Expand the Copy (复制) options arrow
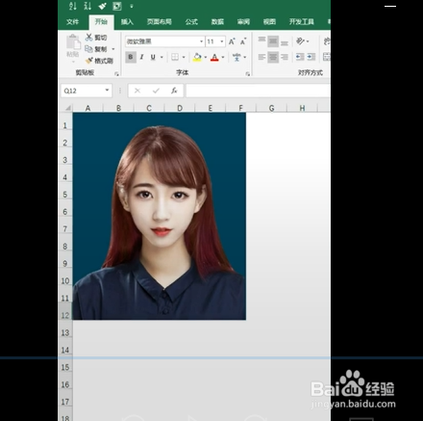The width and height of the screenshot is (423, 421). point(113,49)
